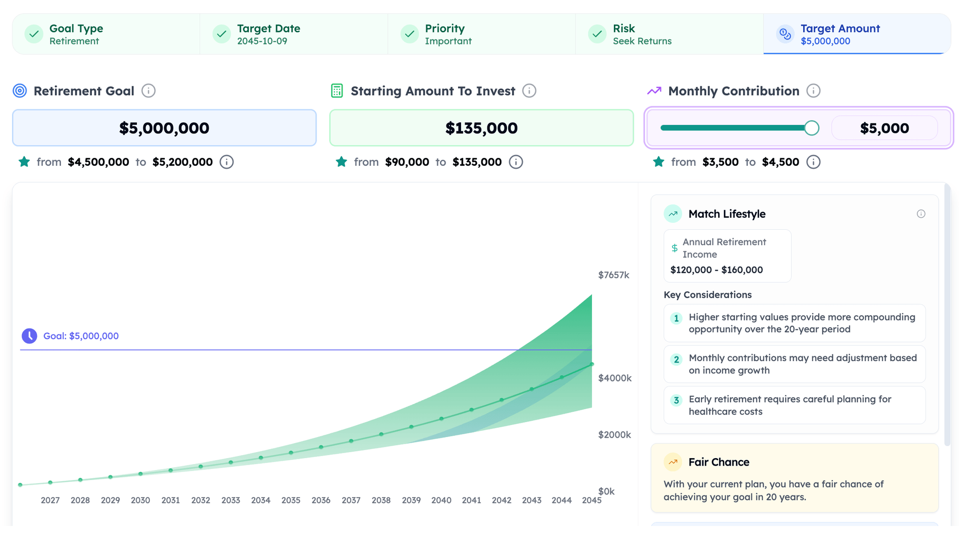The image size is (959, 535).
Task: Click info icon next to Starting Amount To Invest
Action: point(529,91)
